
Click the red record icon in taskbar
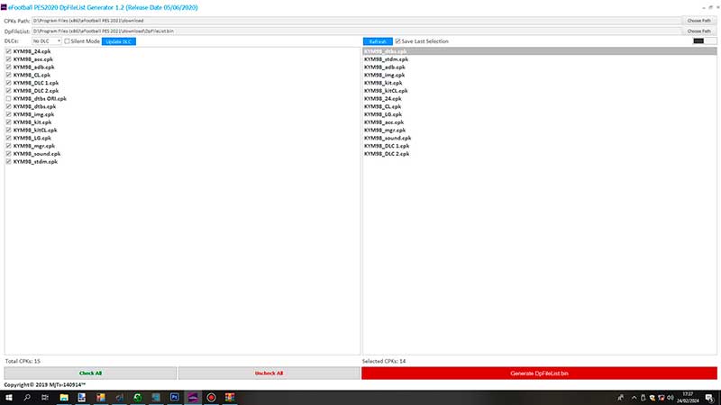point(211,397)
